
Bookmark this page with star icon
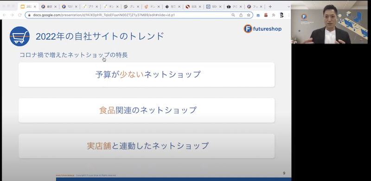(x=249, y=15)
